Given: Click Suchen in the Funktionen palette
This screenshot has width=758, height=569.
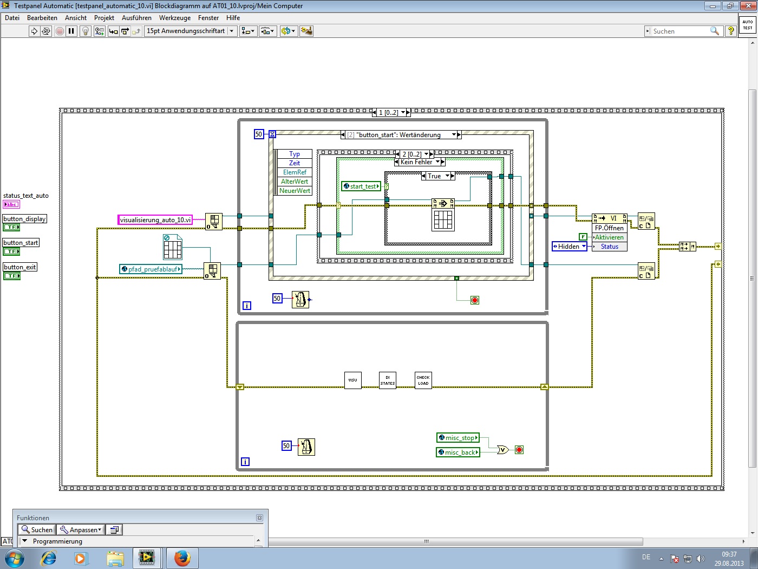Looking at the screenshot, I should (37, 530).
